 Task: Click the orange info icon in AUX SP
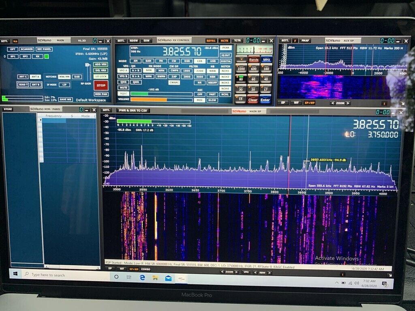click(x=384, y=103)
